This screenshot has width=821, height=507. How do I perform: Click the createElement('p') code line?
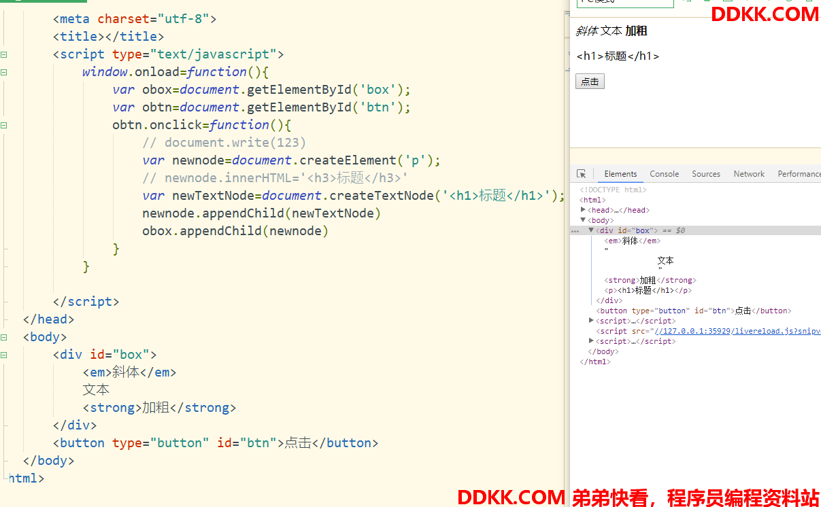pos(292,160)
